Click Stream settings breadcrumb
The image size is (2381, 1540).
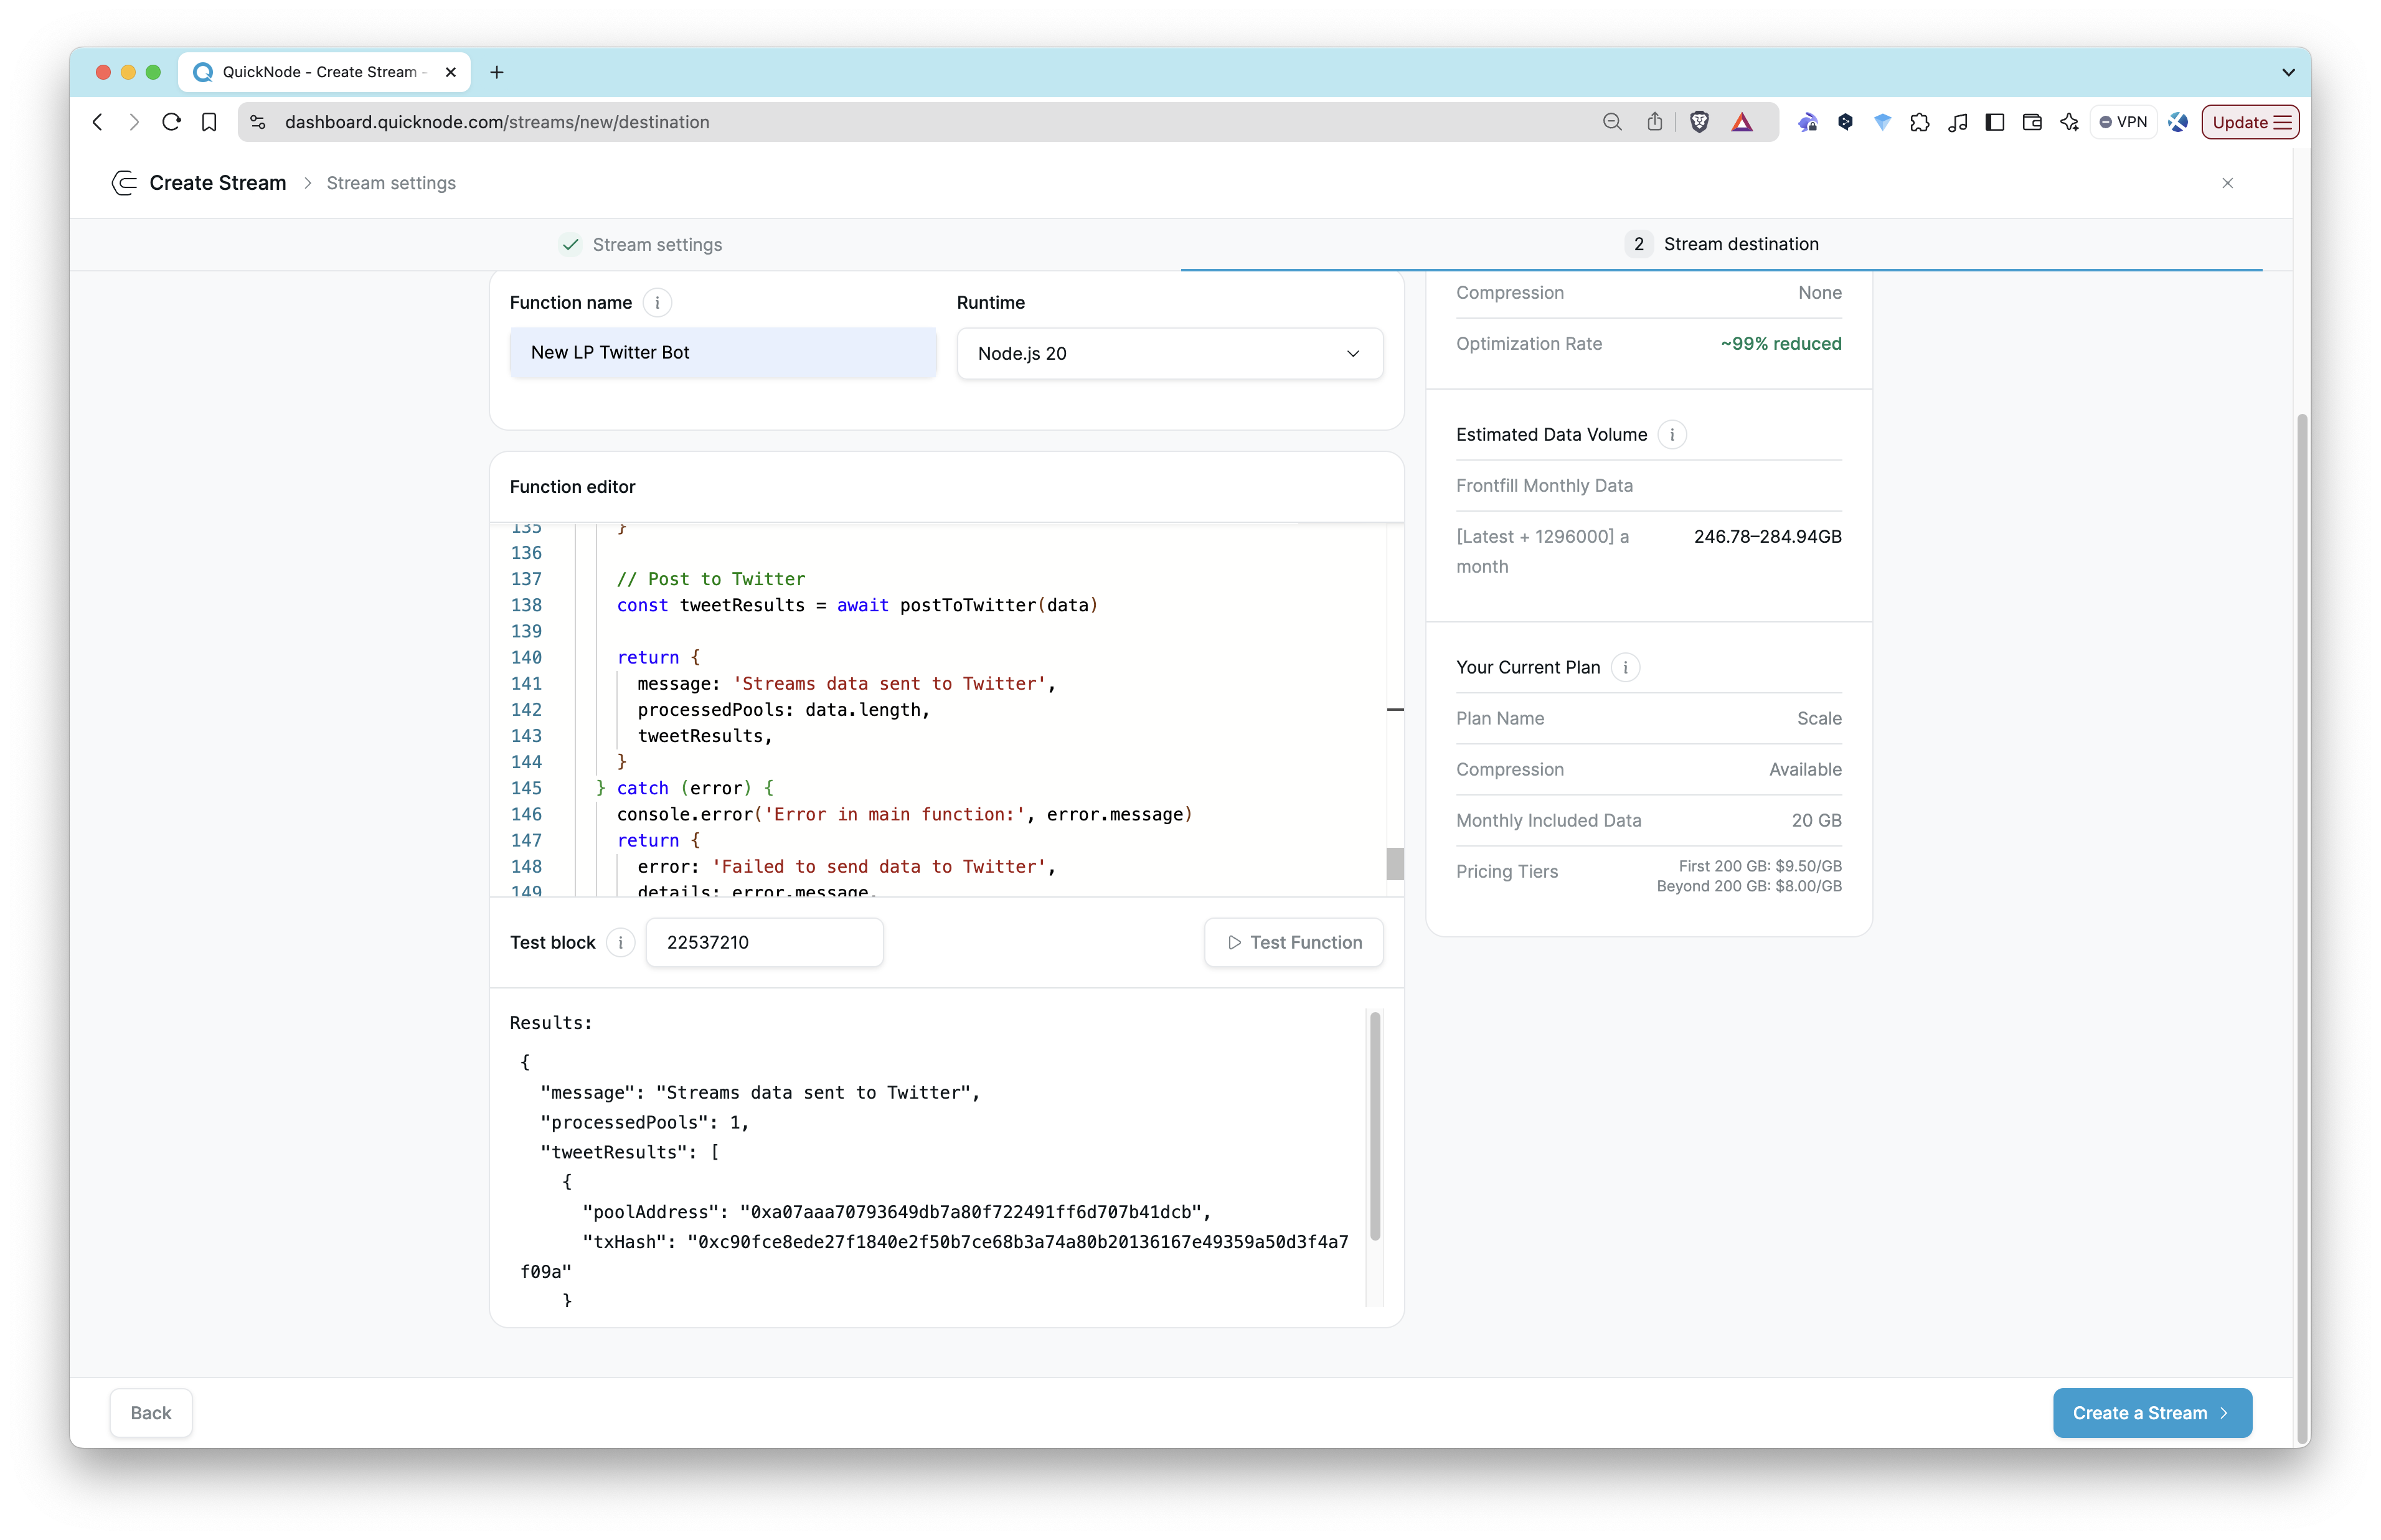click(x=391, y=183)
